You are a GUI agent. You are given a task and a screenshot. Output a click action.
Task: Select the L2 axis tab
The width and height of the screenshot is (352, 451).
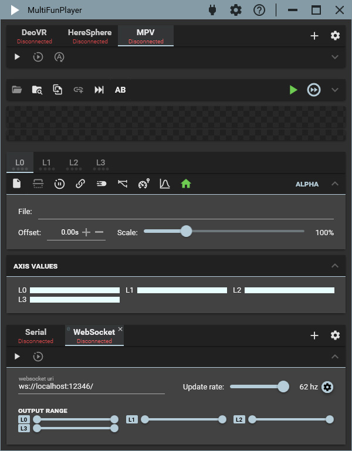pyautogui.click(x=73, y=163)
